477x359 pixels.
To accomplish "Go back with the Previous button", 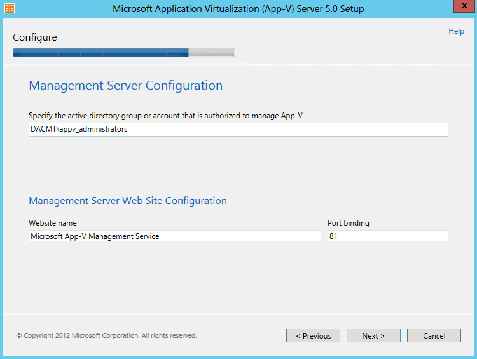I will 313,335.
